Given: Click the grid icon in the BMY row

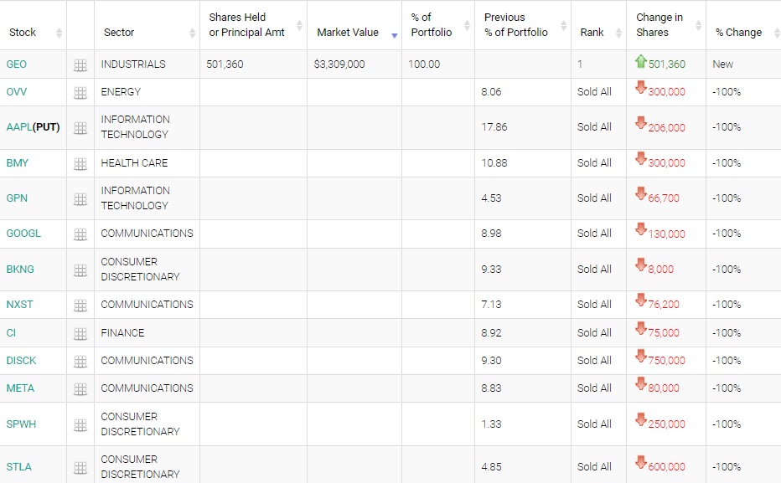Looking at the screenshot, I should pyautogui.click(x=80, y=164).
